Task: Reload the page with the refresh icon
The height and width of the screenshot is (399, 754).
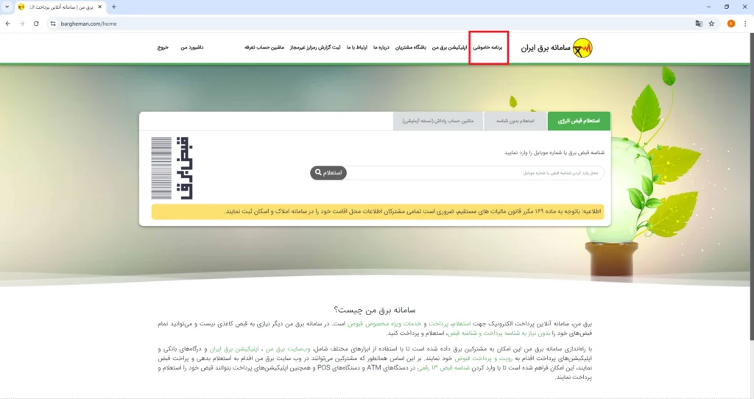Action: (x=36, y=24)
